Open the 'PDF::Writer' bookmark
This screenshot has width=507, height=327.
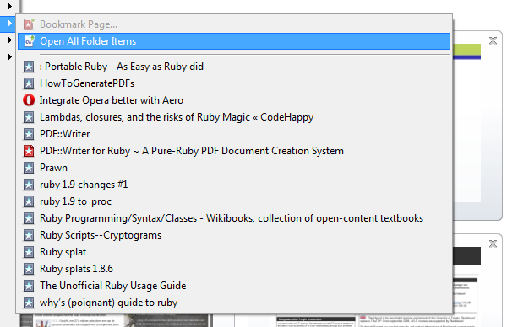(234, 134)
